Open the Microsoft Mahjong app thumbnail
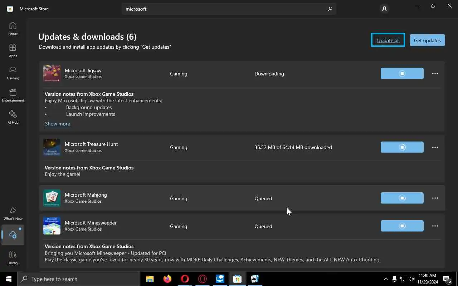This screenshot has height=286, width=458. tap(52, 198)
